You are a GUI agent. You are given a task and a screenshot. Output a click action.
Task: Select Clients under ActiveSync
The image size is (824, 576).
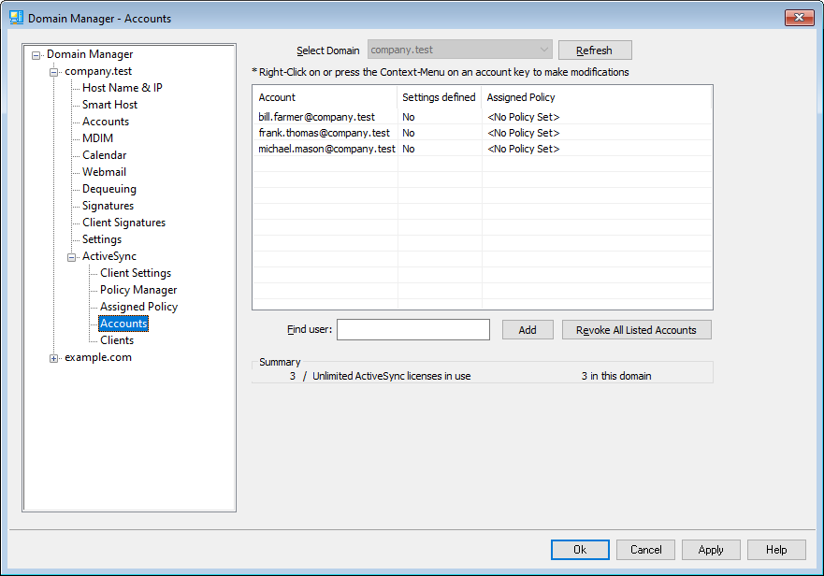pyautogui.click(x=117, y=340)
